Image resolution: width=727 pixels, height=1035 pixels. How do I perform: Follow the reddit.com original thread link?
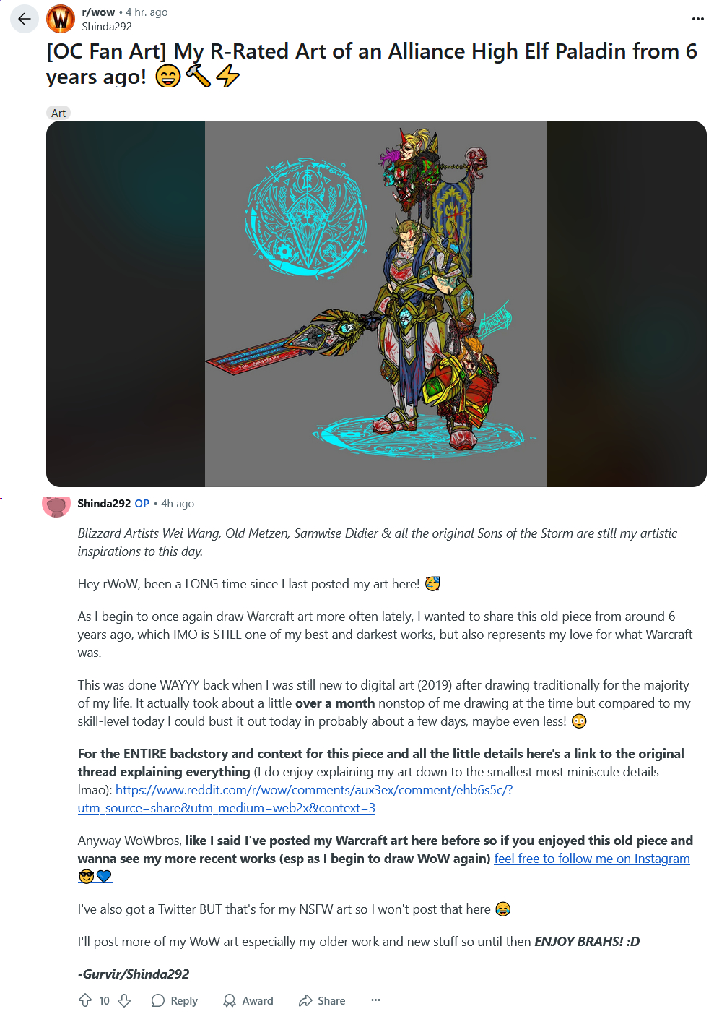coord(295,799)
